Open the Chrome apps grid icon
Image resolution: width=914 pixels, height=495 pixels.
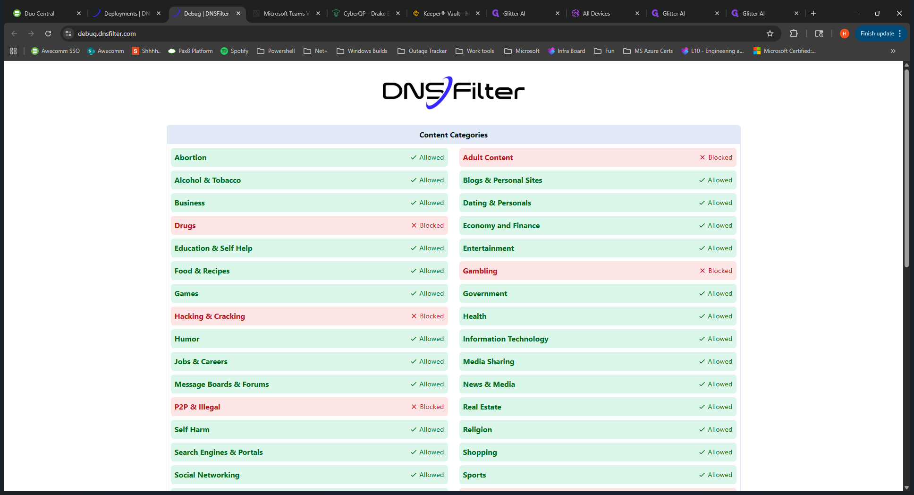coord(13,51)
